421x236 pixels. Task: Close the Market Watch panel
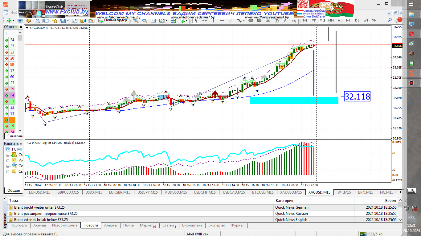pyautogui.click(x=21, y=27)
